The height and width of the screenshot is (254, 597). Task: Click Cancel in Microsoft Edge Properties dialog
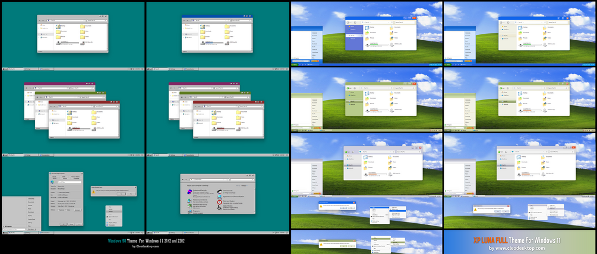(71, 224)
